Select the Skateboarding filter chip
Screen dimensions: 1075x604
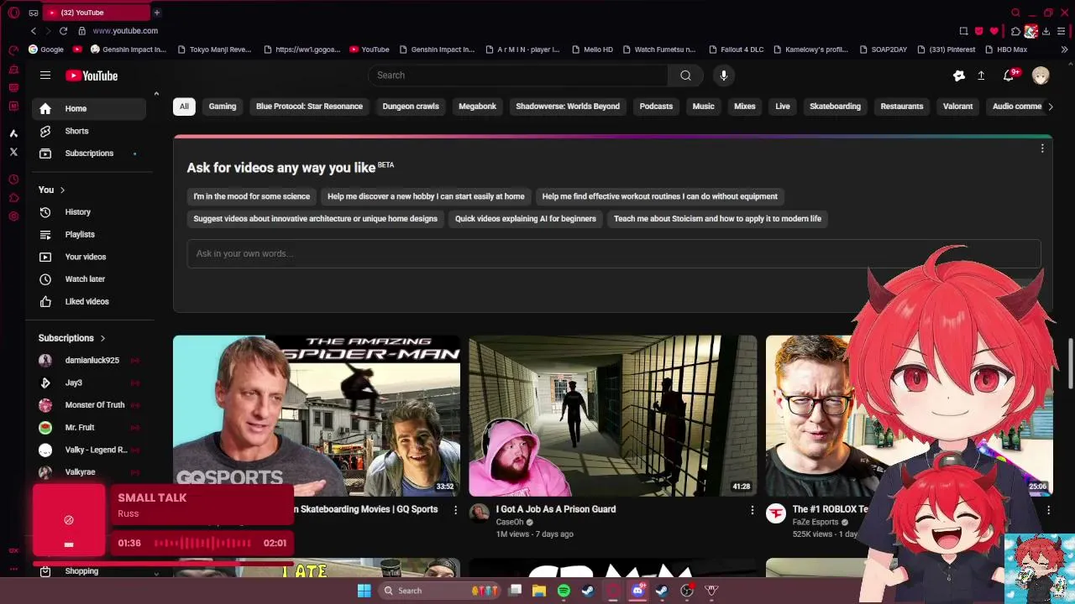click(x=835, y=107)
